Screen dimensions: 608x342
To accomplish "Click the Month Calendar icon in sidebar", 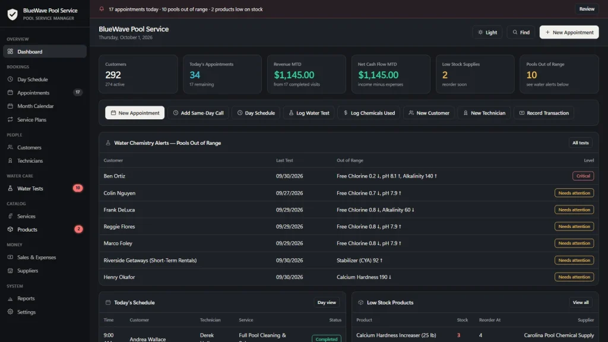I will [11, 106].
